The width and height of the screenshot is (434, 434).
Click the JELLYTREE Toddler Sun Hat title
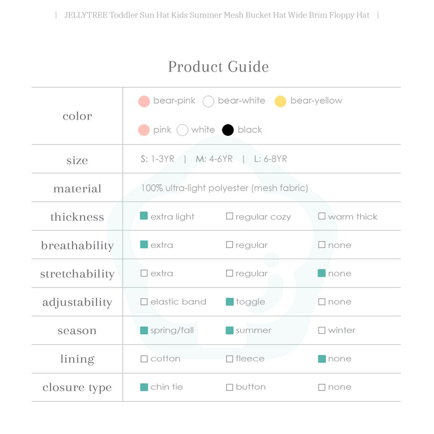point(217,15)
